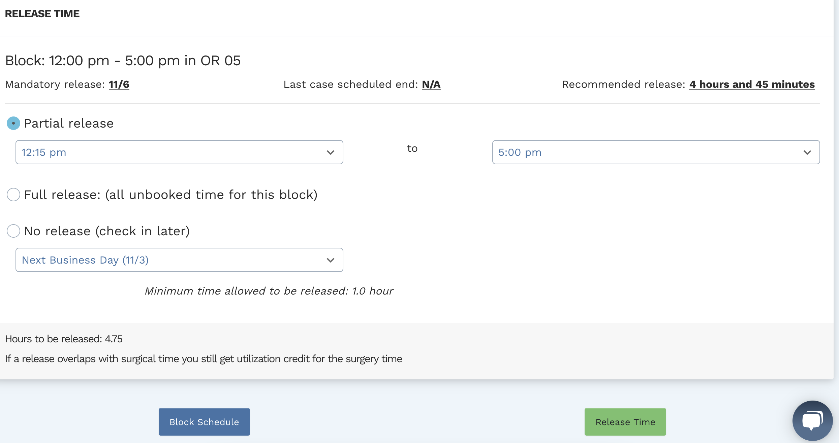Click the RELEASE TIME header title
Image resolution: width=839 pixels, height=443 pixels.
tap(42, 14)
